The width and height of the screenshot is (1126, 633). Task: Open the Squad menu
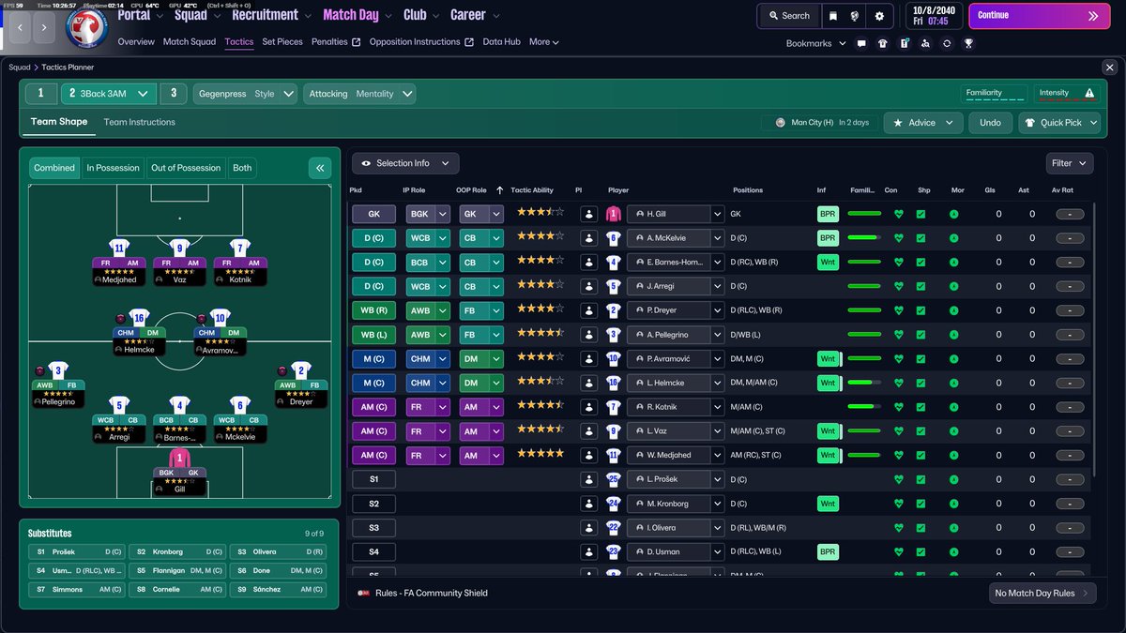coord(196,15)
